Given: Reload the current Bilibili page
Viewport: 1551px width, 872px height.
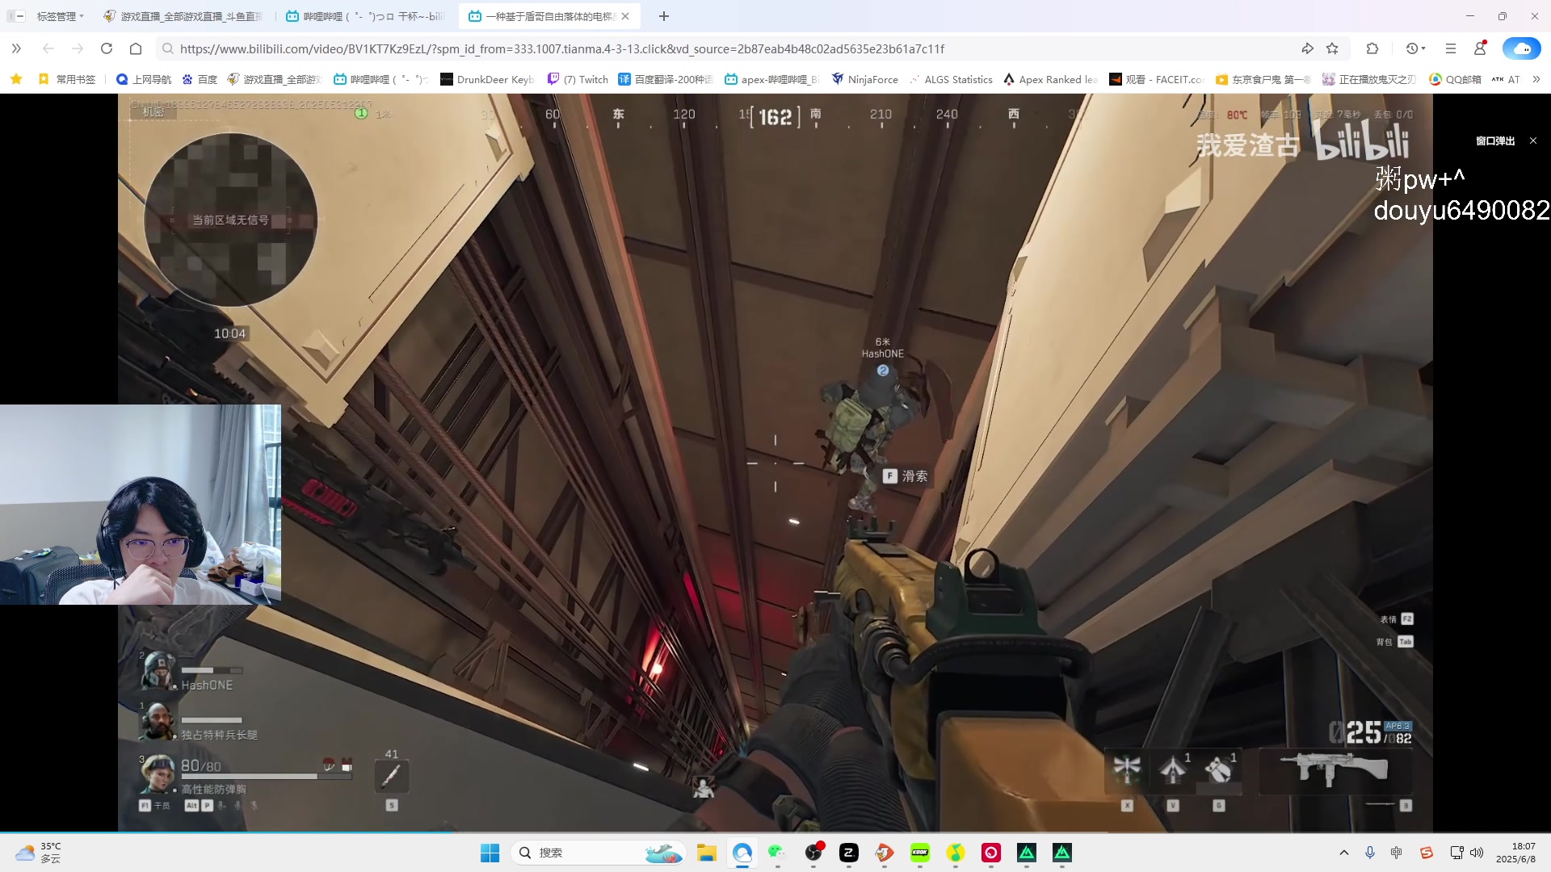Looking at the screenshot, I should pos(107,48).
